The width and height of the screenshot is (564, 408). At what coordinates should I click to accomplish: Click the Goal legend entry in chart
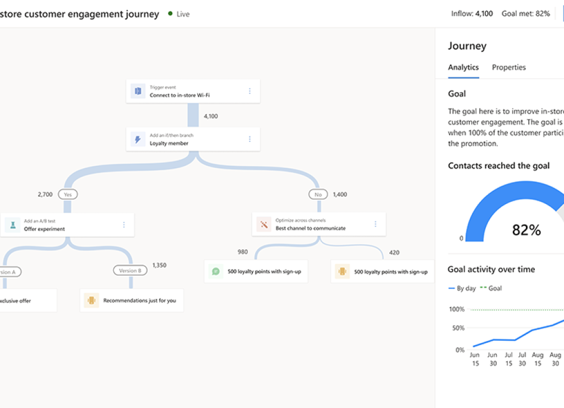pos(491,288)
